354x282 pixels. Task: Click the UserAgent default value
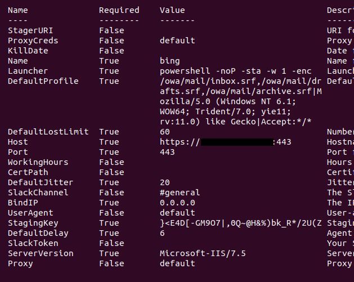coord(177,213)
